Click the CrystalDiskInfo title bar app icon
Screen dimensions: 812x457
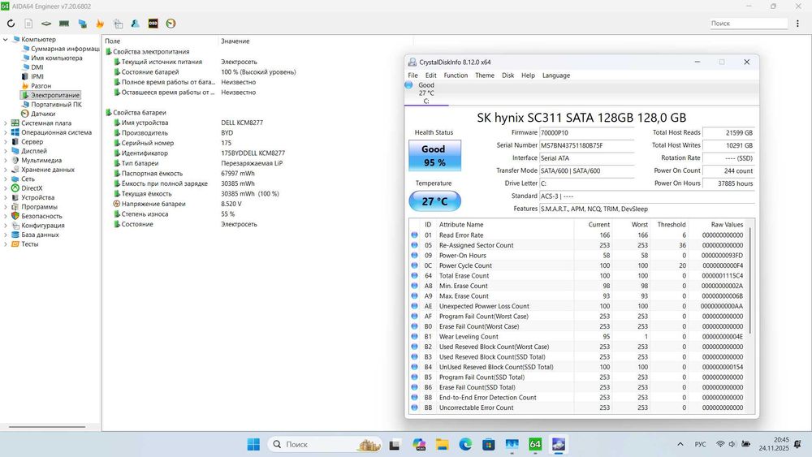coord(412,63)
